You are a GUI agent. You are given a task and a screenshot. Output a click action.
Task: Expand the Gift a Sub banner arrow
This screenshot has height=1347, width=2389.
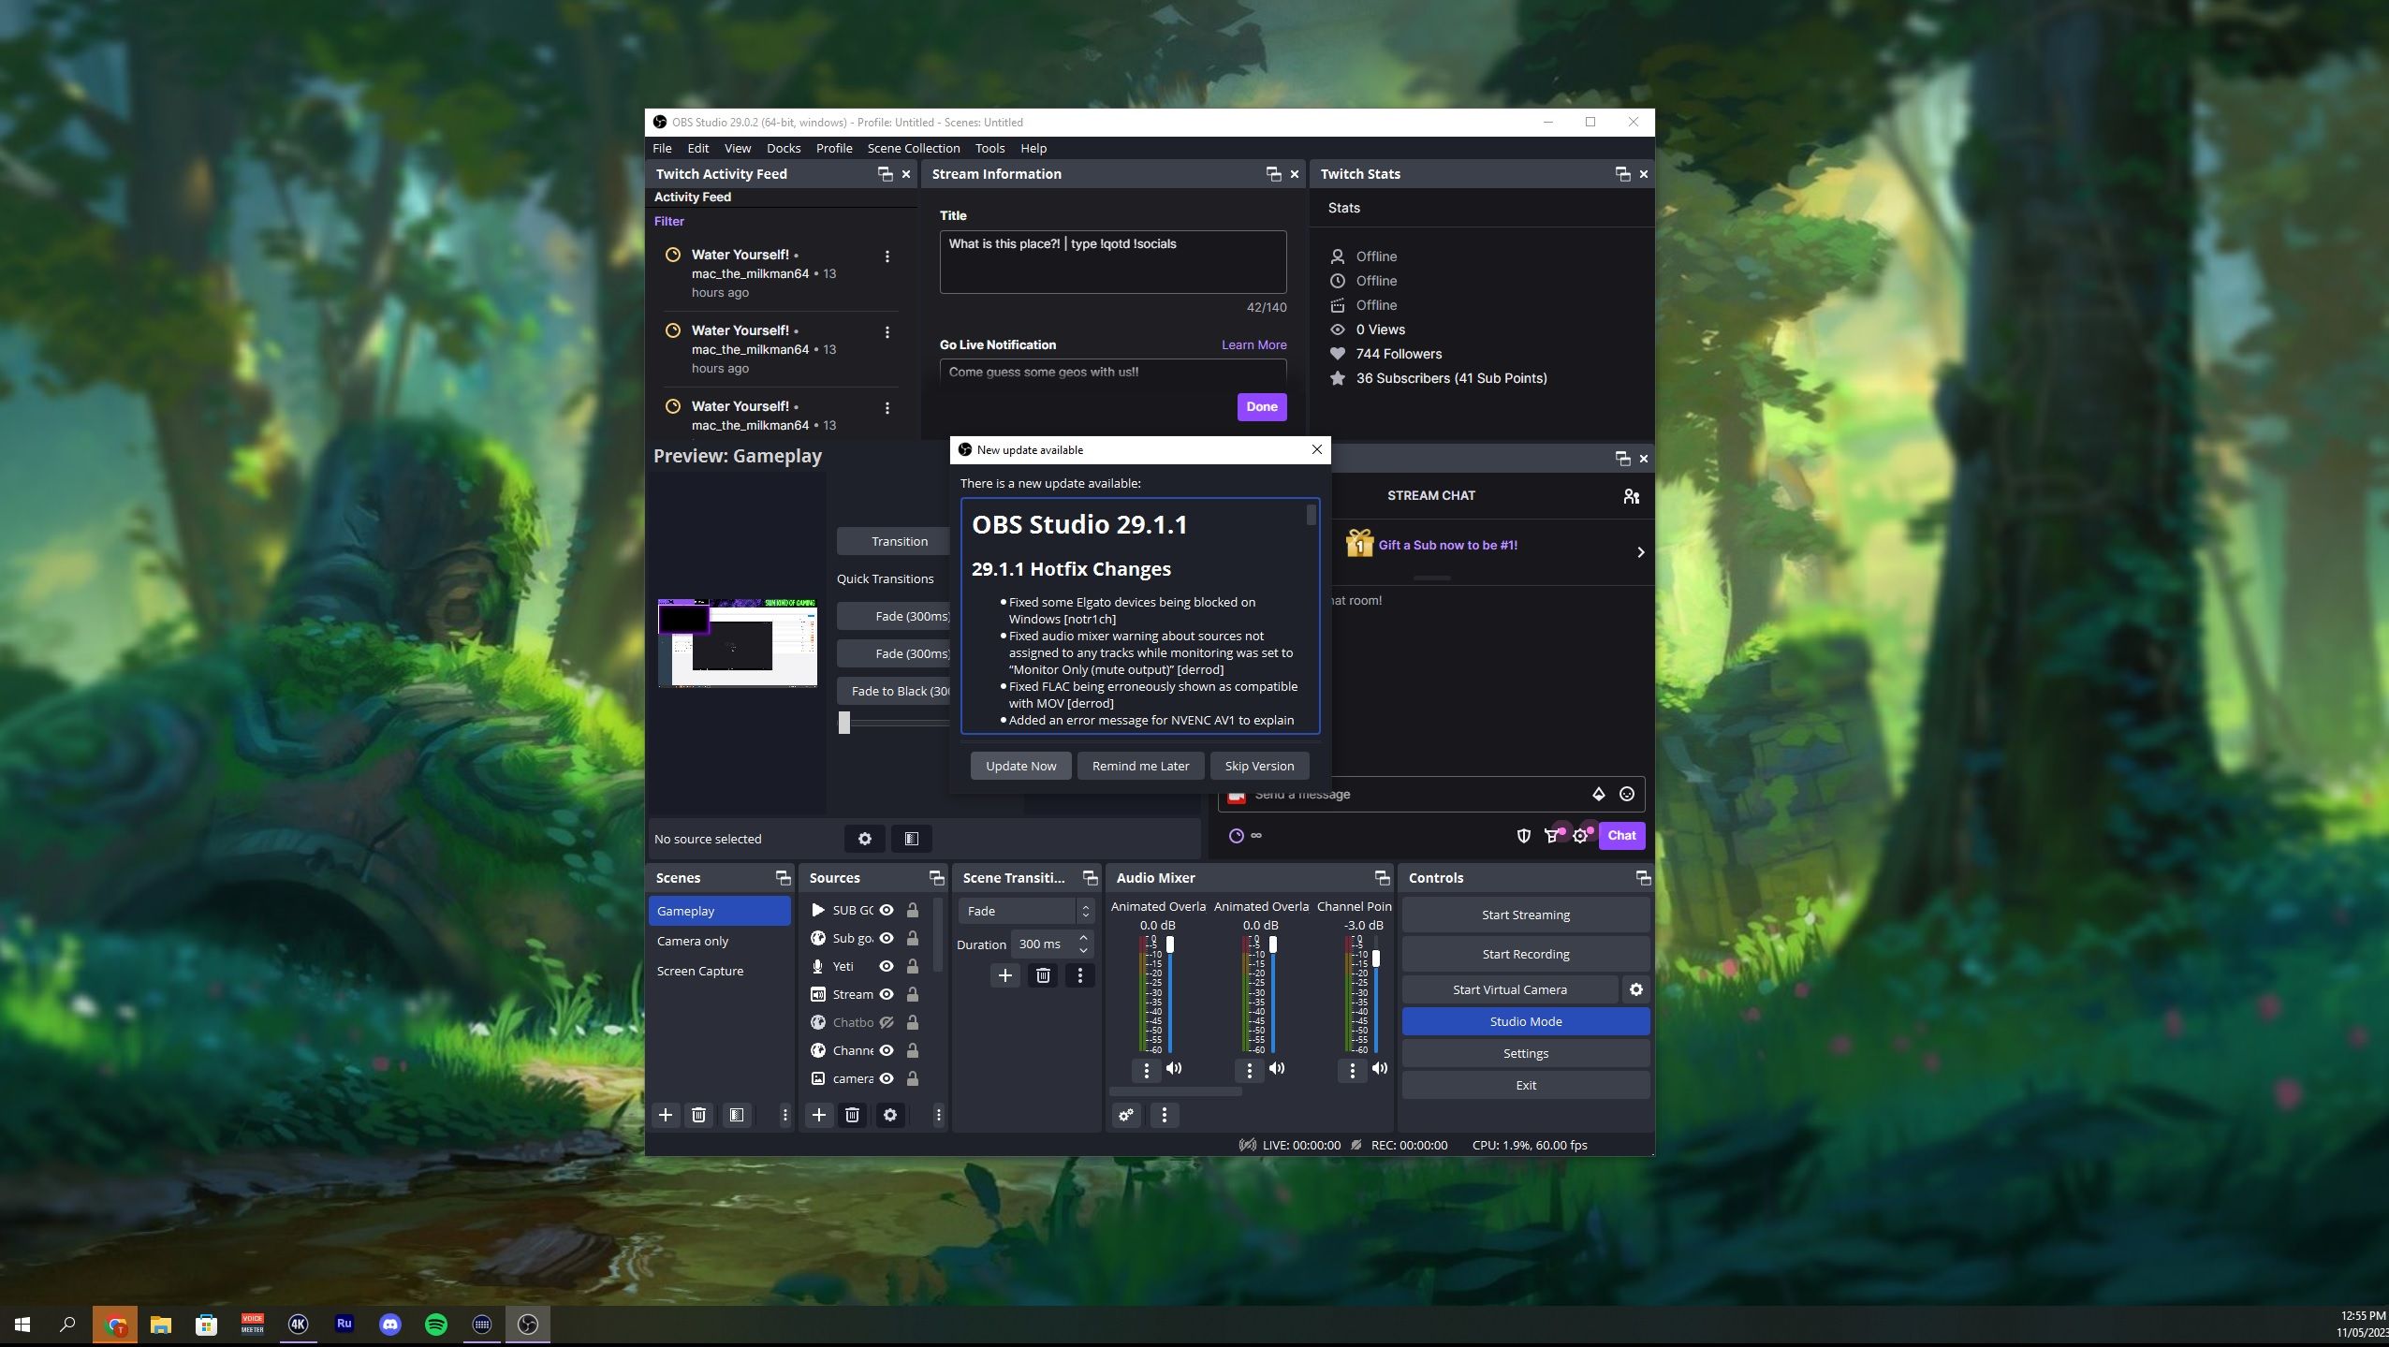point(1640,552)
